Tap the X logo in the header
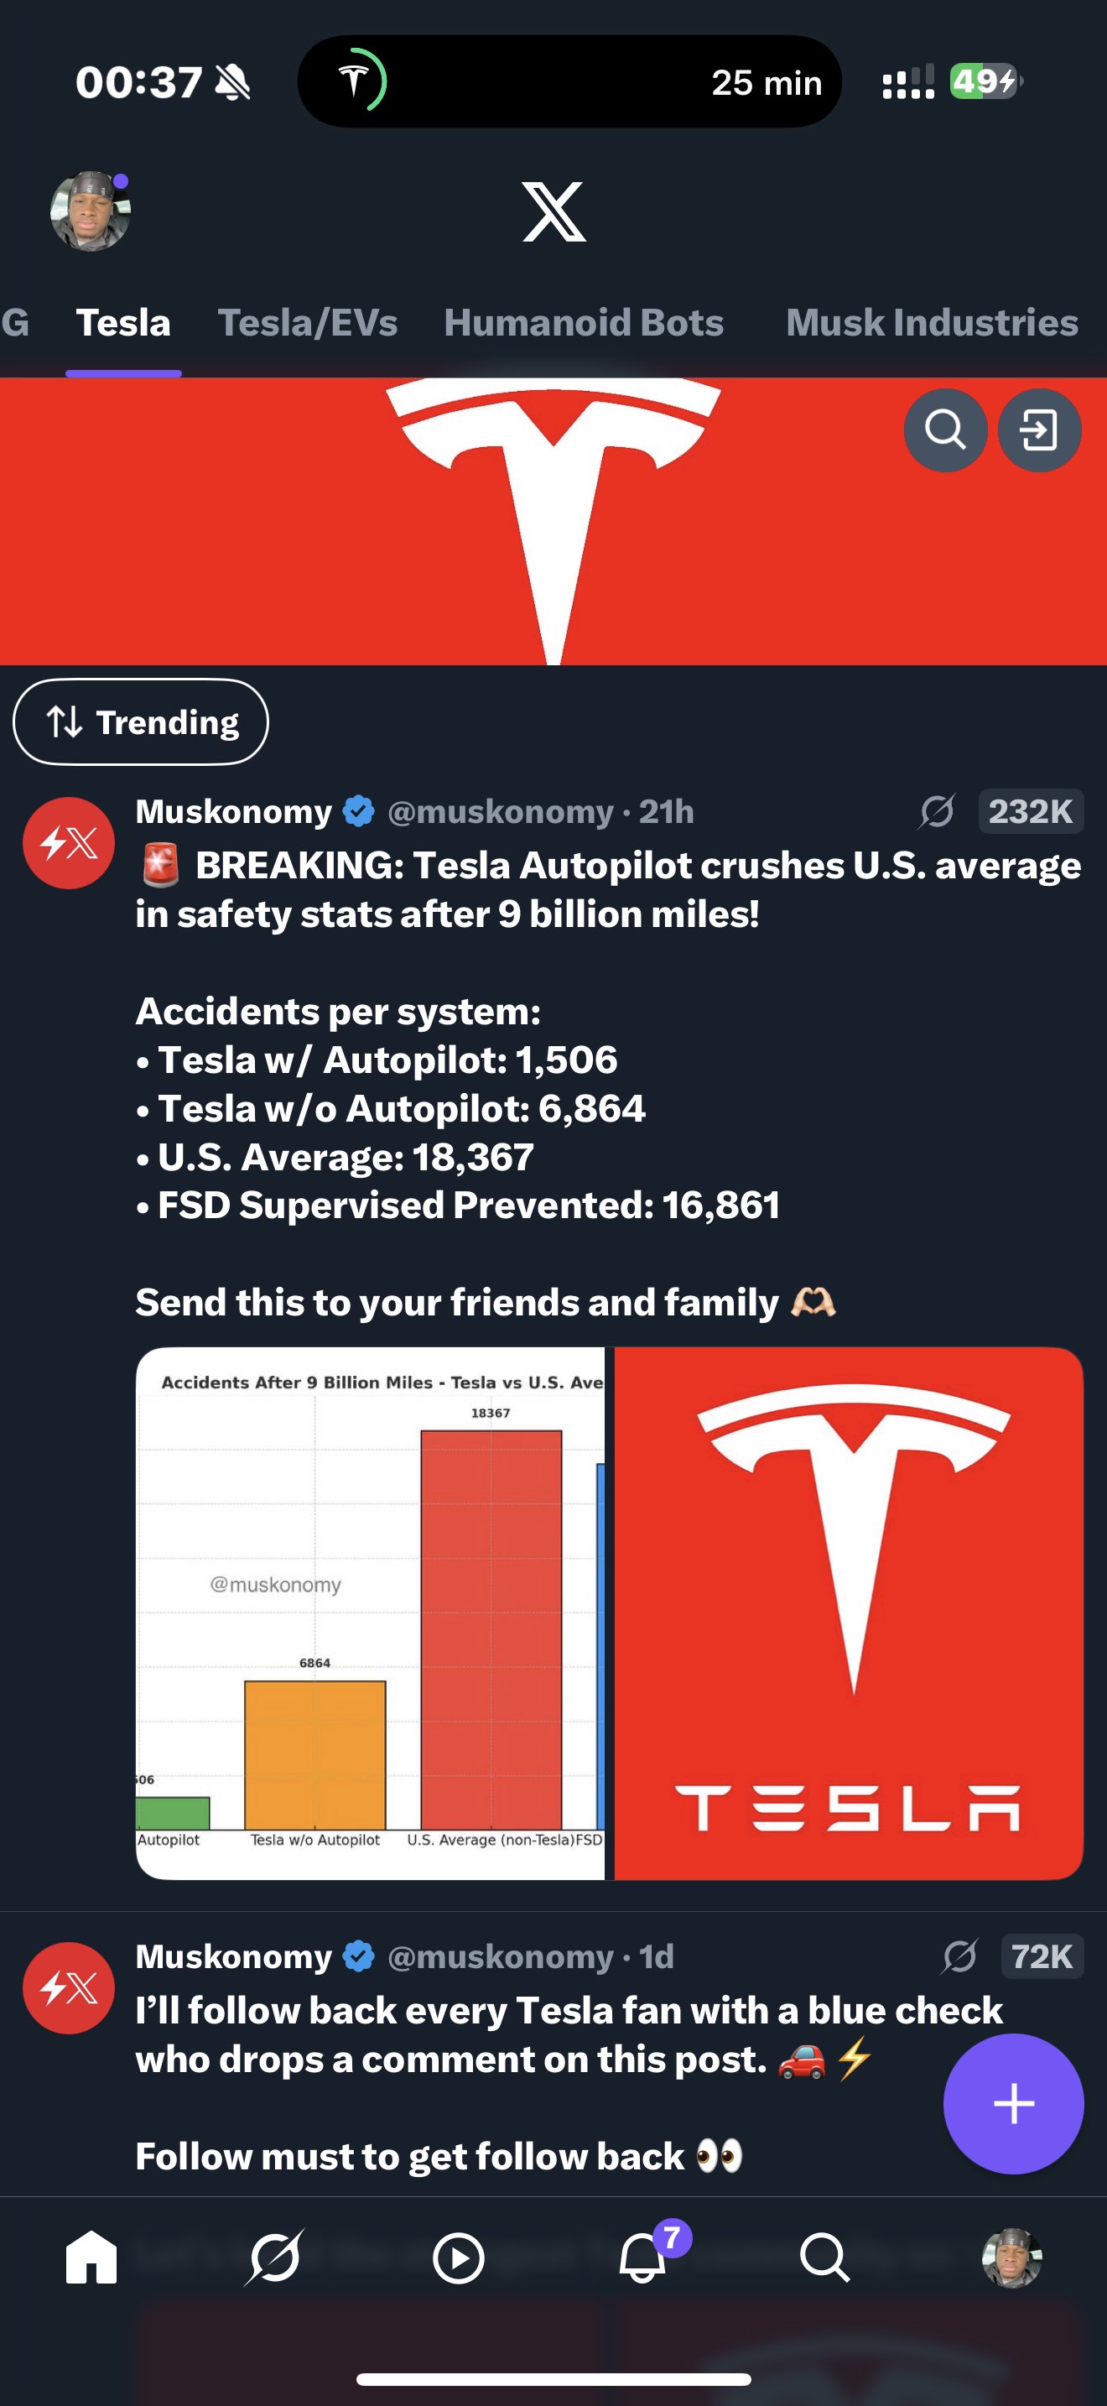1107x2406 pixels. (553, 212)
